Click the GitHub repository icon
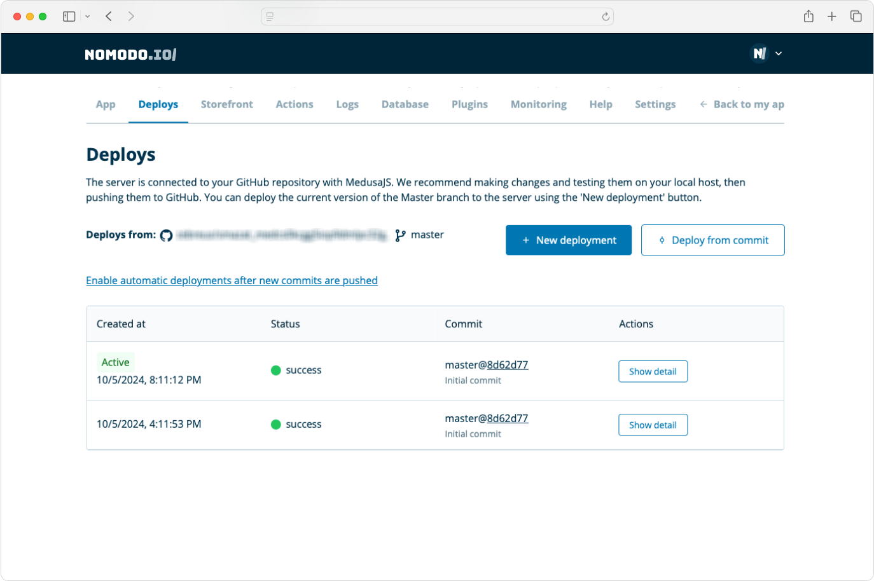874x581 pixels. 166,235
